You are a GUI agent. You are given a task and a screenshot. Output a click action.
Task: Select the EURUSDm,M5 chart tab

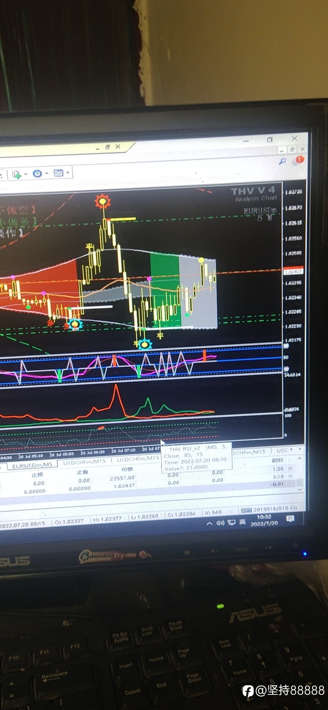point(32,465)
